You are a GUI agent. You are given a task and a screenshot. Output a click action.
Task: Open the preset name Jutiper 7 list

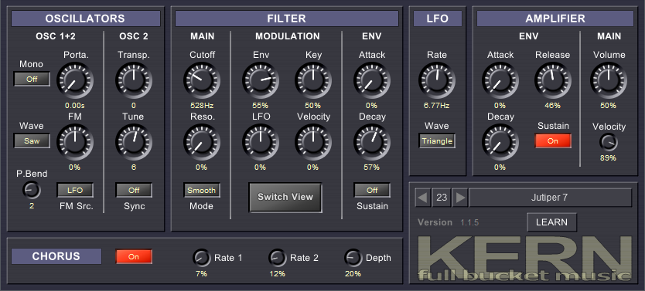(x=551, y=198)
